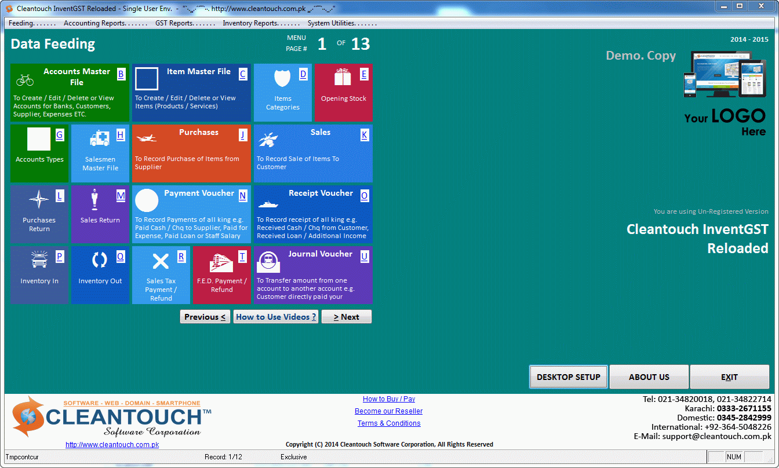
Task: Open the How to Buy / Pay link
Action: (389, 399)
